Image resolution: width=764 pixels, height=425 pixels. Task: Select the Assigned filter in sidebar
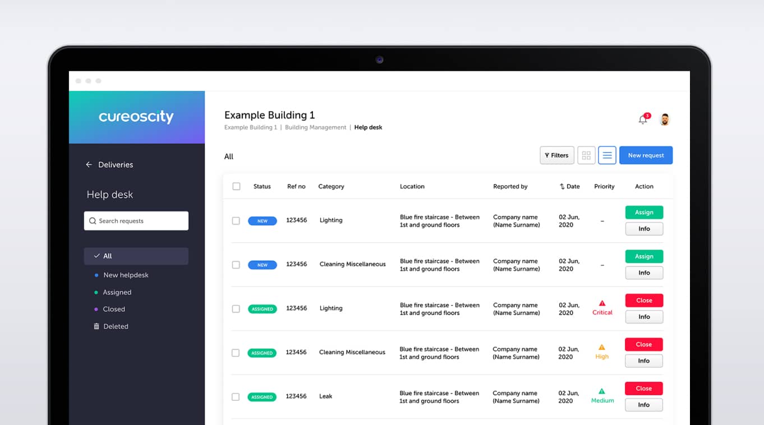coord(117,293)
